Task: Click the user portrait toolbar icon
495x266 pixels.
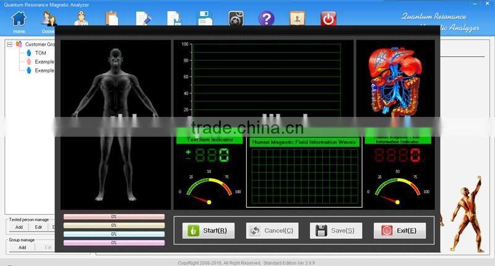Action: point(297,19)
